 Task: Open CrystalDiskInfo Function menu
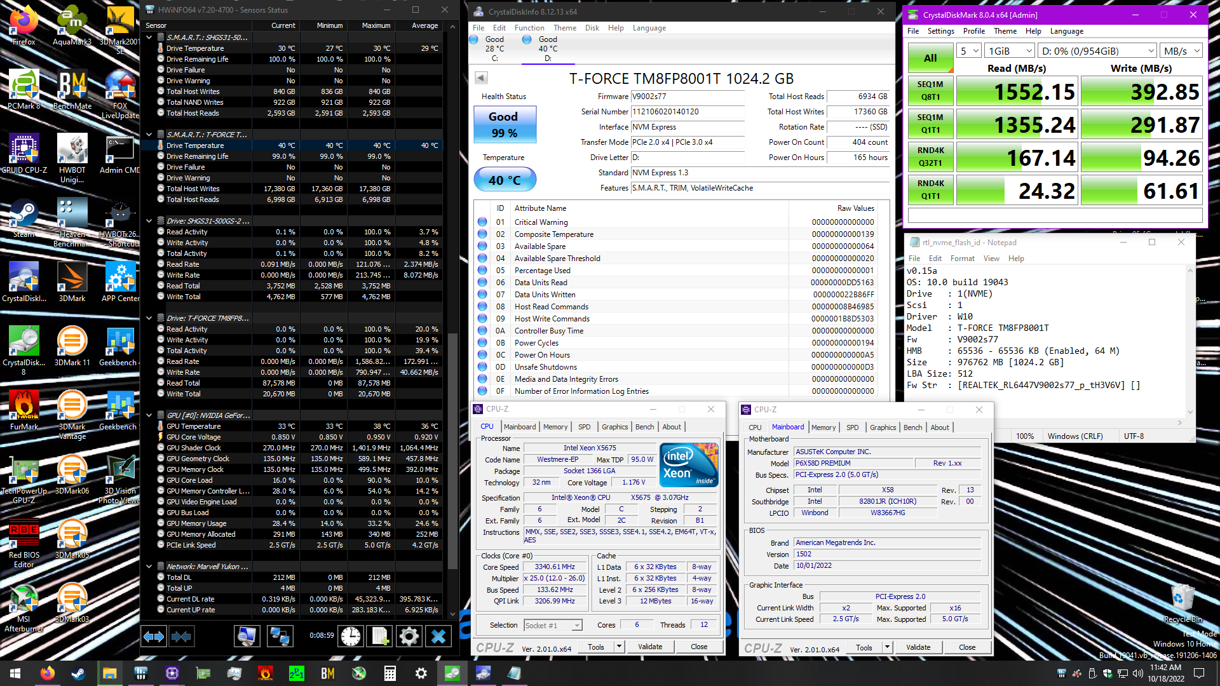pyautogui.click(x=529, y=28)
